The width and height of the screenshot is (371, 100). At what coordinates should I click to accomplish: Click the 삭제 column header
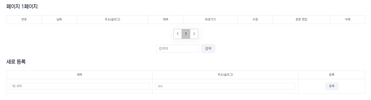347,20
